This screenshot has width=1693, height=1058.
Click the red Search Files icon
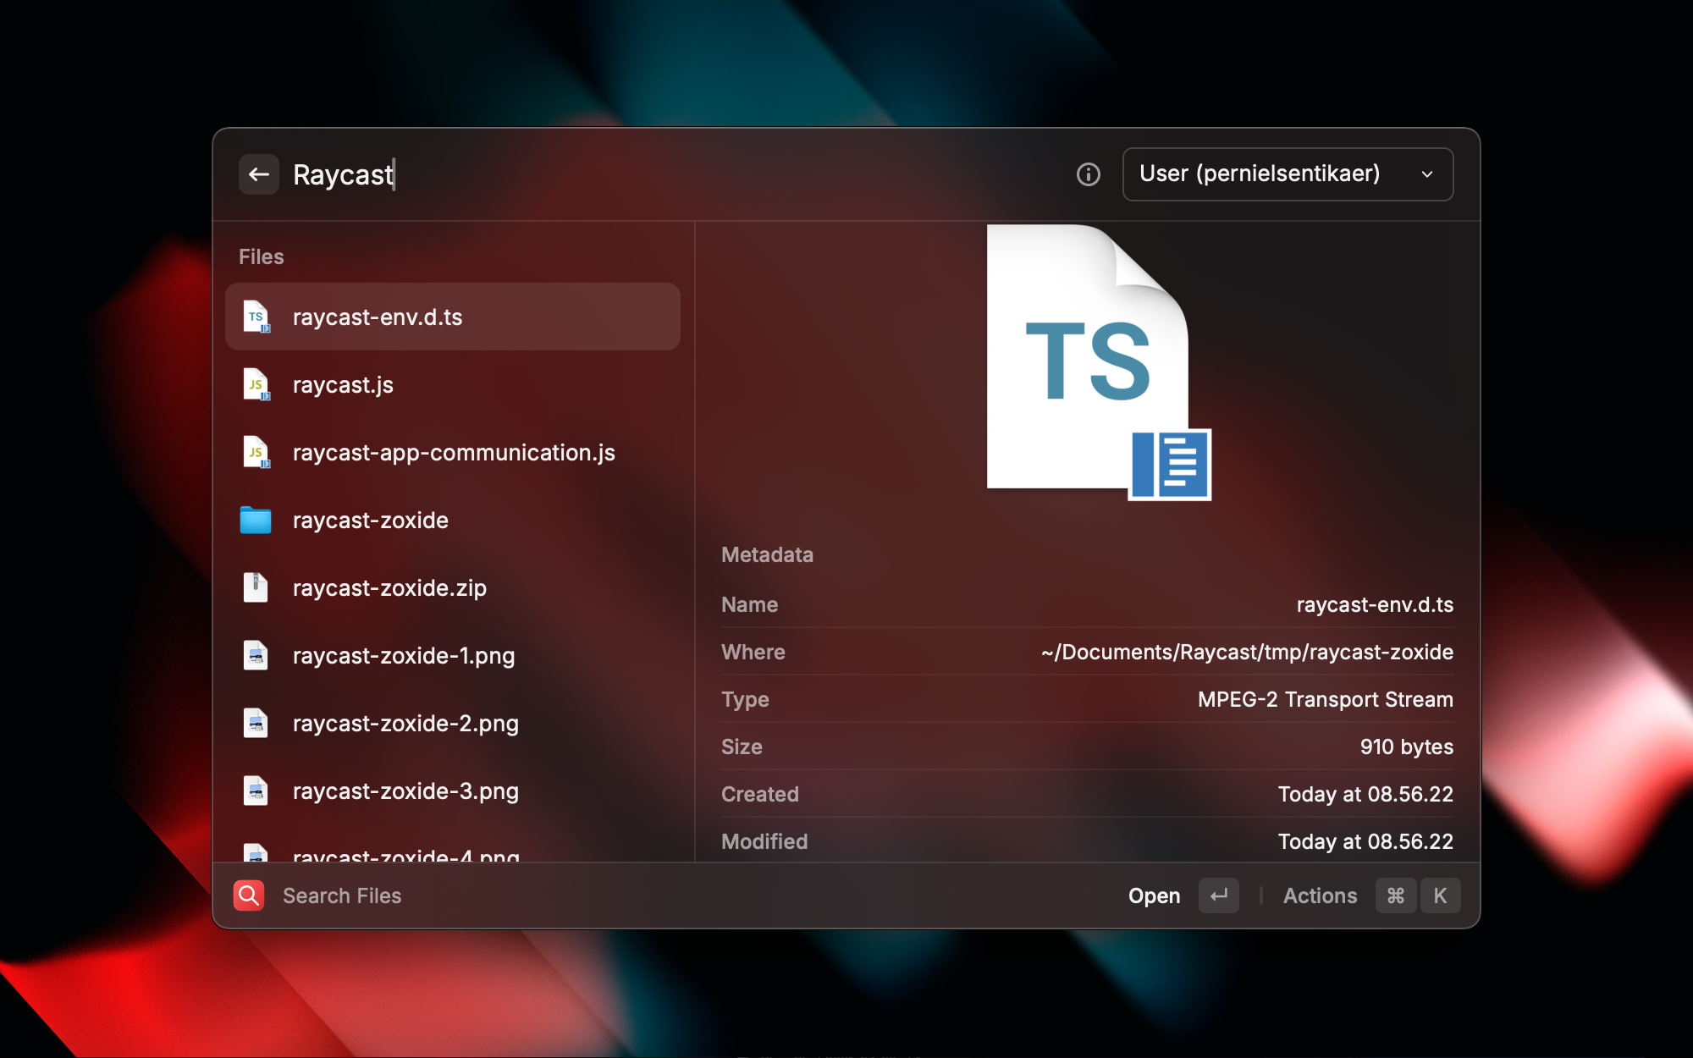coord(249,895)
